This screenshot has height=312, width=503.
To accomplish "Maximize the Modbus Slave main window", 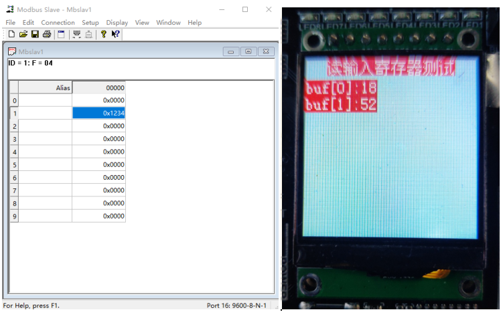I will pos(245,9).
